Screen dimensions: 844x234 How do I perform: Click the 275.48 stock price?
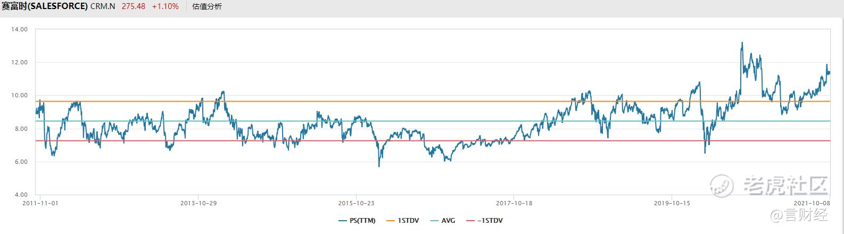133,7
